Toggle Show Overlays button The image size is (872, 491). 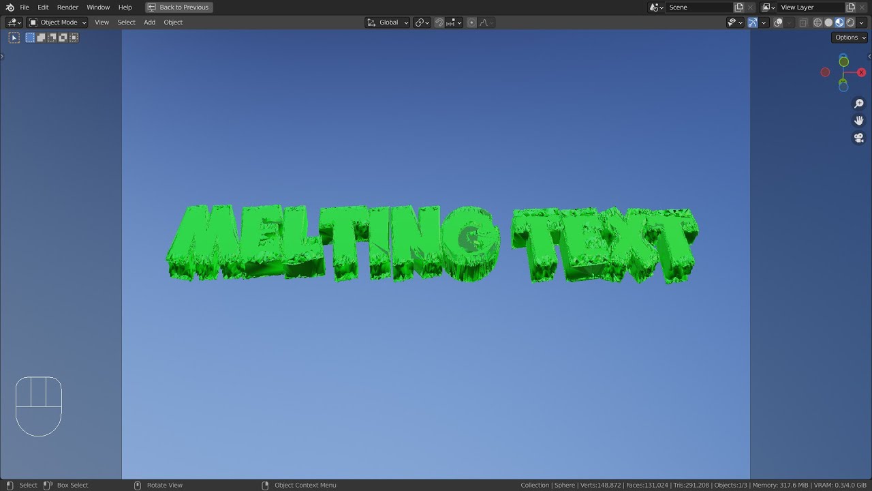[x=779, y=22]
